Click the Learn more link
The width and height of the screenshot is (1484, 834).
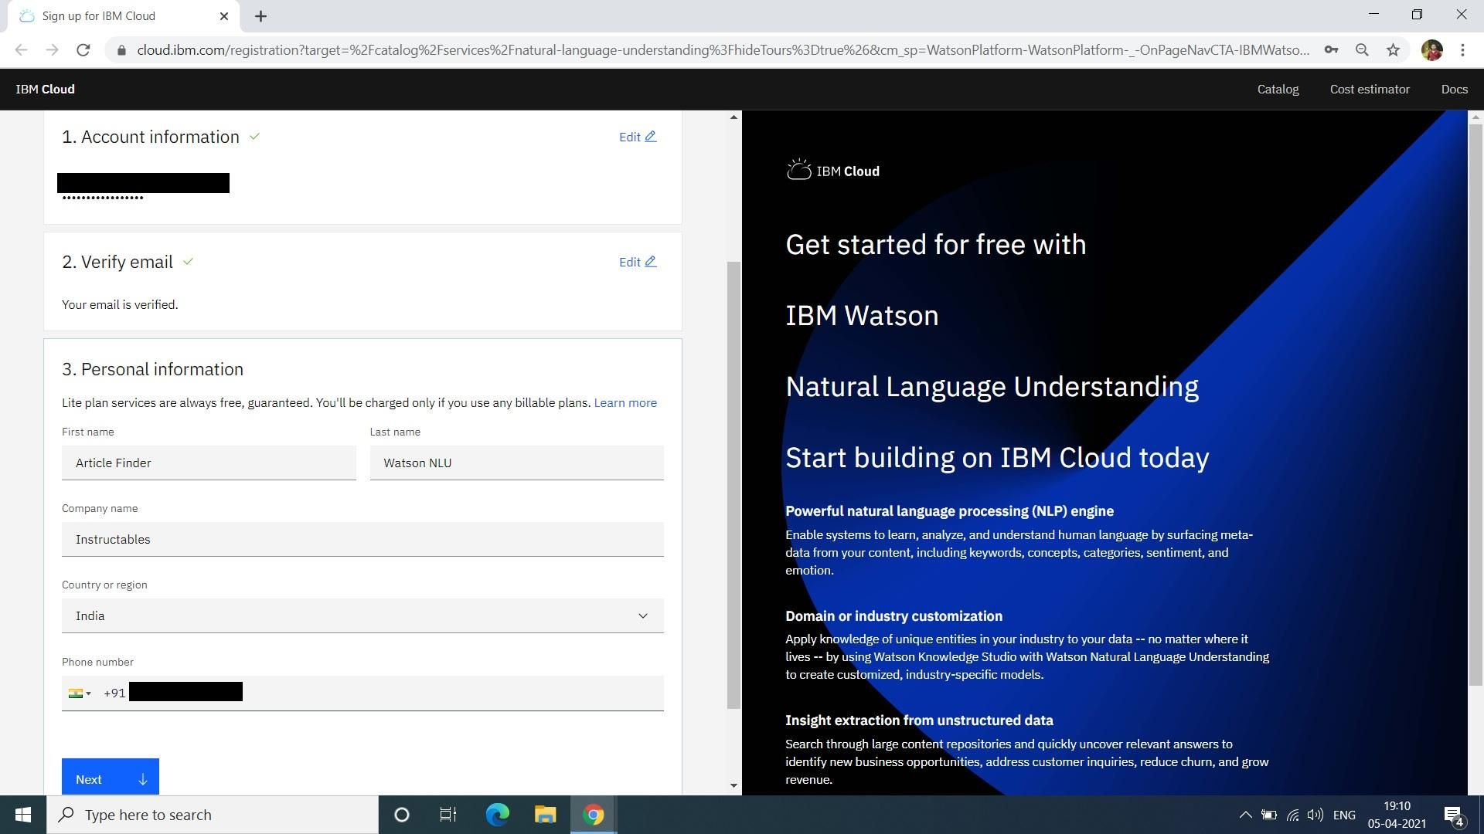[x=625, y=403]
